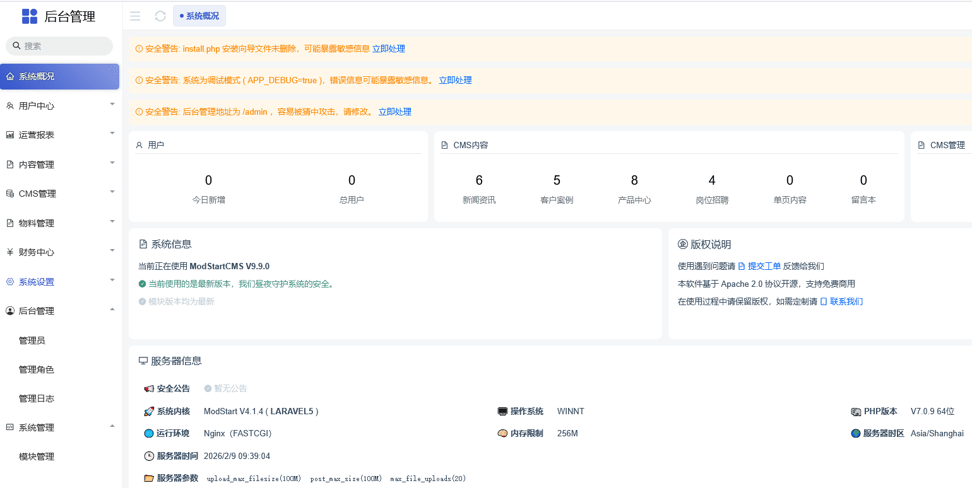Select the 系统概况 tab
The height and width of the screenshot is (488, 972).
click(x=199, y=16)
